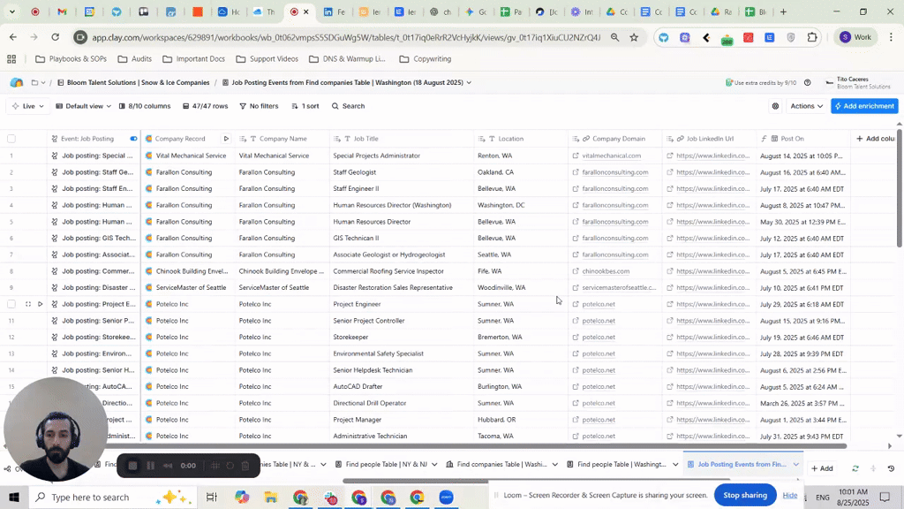Viewport: 904px width, 509px height.
Task: Pause the Loom recording
Action: (x=150, y=466)
